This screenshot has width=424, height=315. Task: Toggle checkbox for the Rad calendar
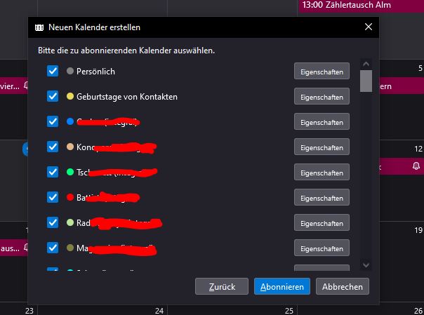point(53,222)
